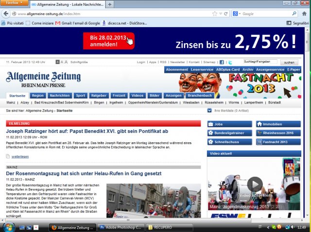Open the Windows Start orb
311x232 pixels.
[x=9, y=227]
